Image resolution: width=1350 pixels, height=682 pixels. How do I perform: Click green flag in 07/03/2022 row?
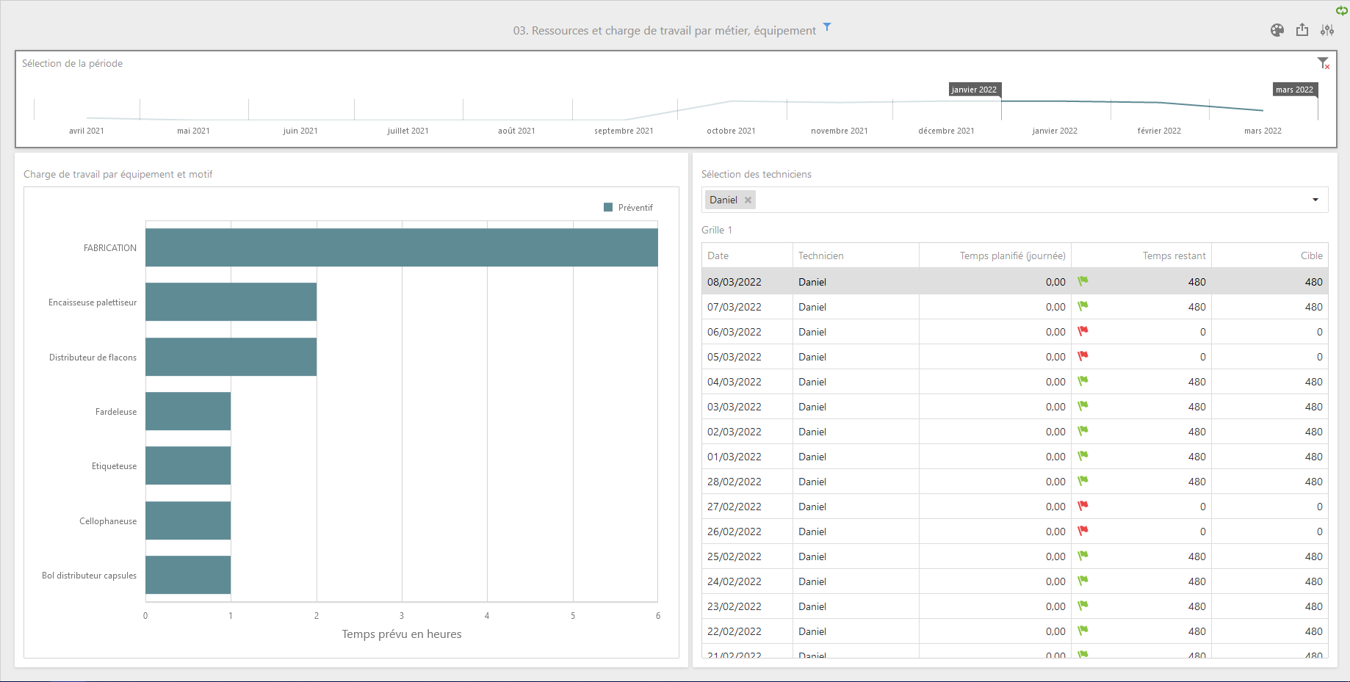(1083, 306)
